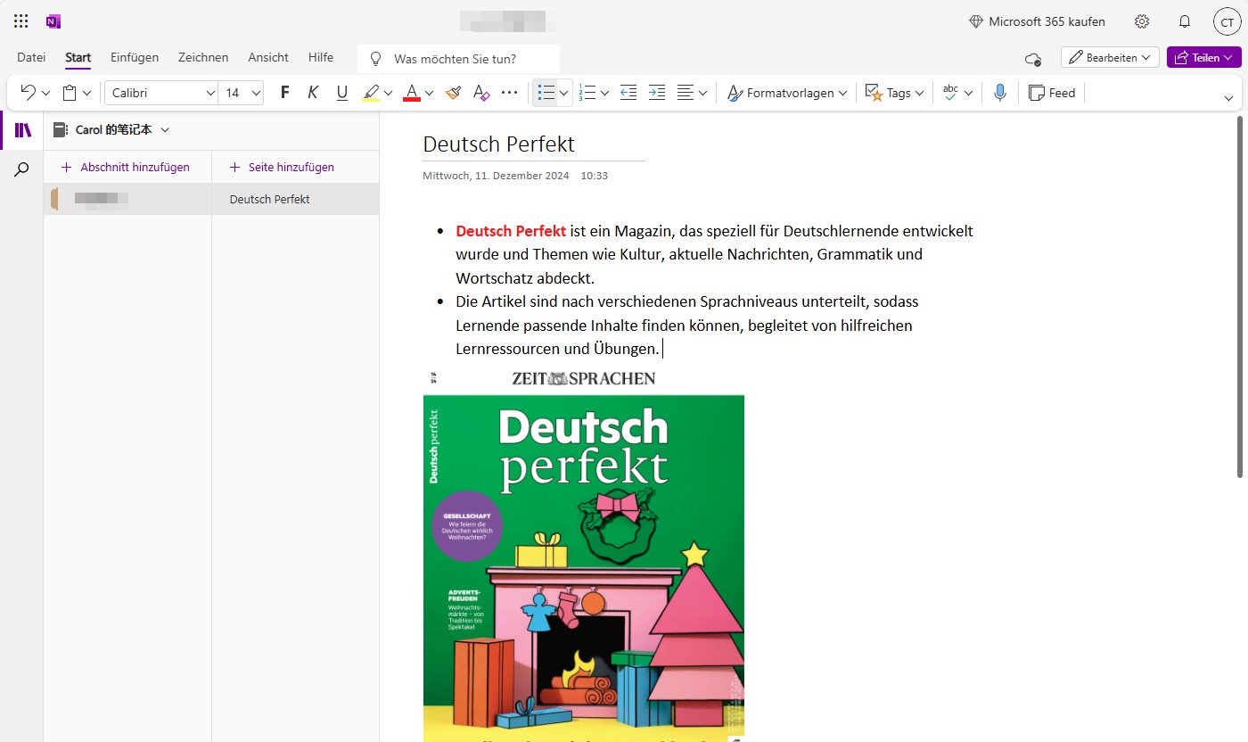The width and height of the screenshot is (1248, 742).
Task: Toggle italic formatting with the K button
Action: tap(313, 93)
